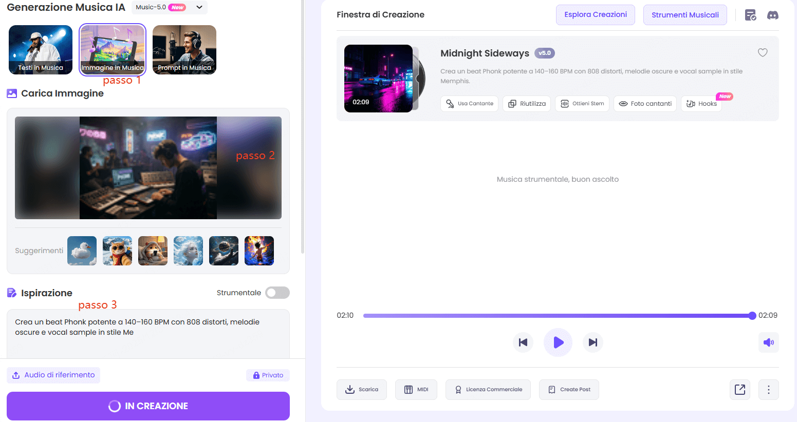Download the track with Scarica
The image size is (797, 422).
click(x=362, y=389)
